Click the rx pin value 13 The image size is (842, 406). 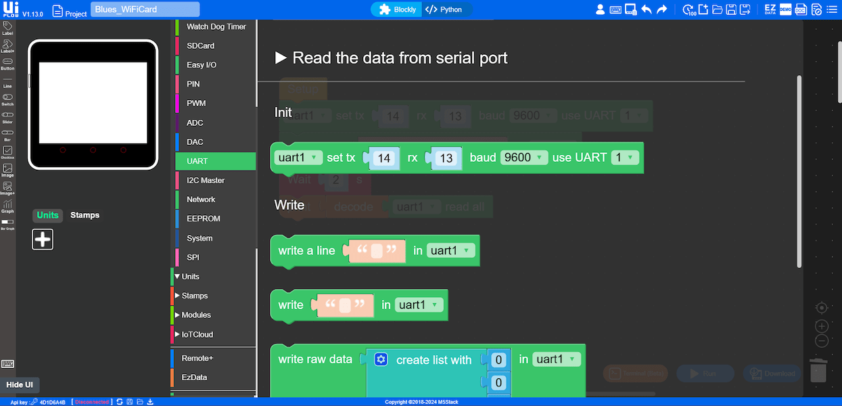[446, 158]
